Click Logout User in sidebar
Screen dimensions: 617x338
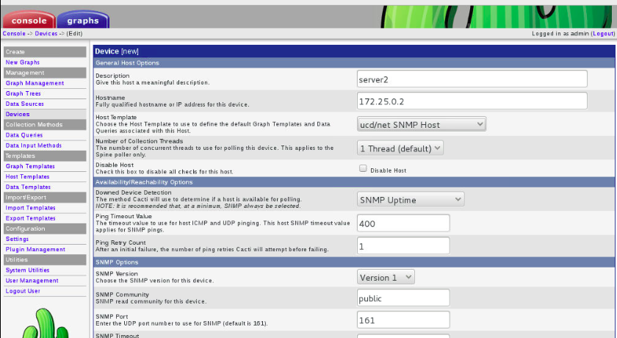point(23,291)
